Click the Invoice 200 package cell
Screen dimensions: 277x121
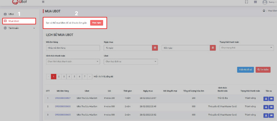[109, 98]
